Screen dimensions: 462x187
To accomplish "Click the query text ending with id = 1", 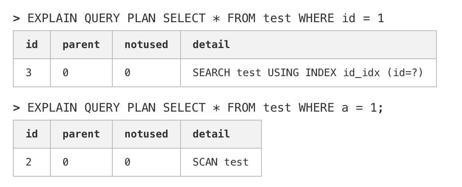I will [206, 18].
